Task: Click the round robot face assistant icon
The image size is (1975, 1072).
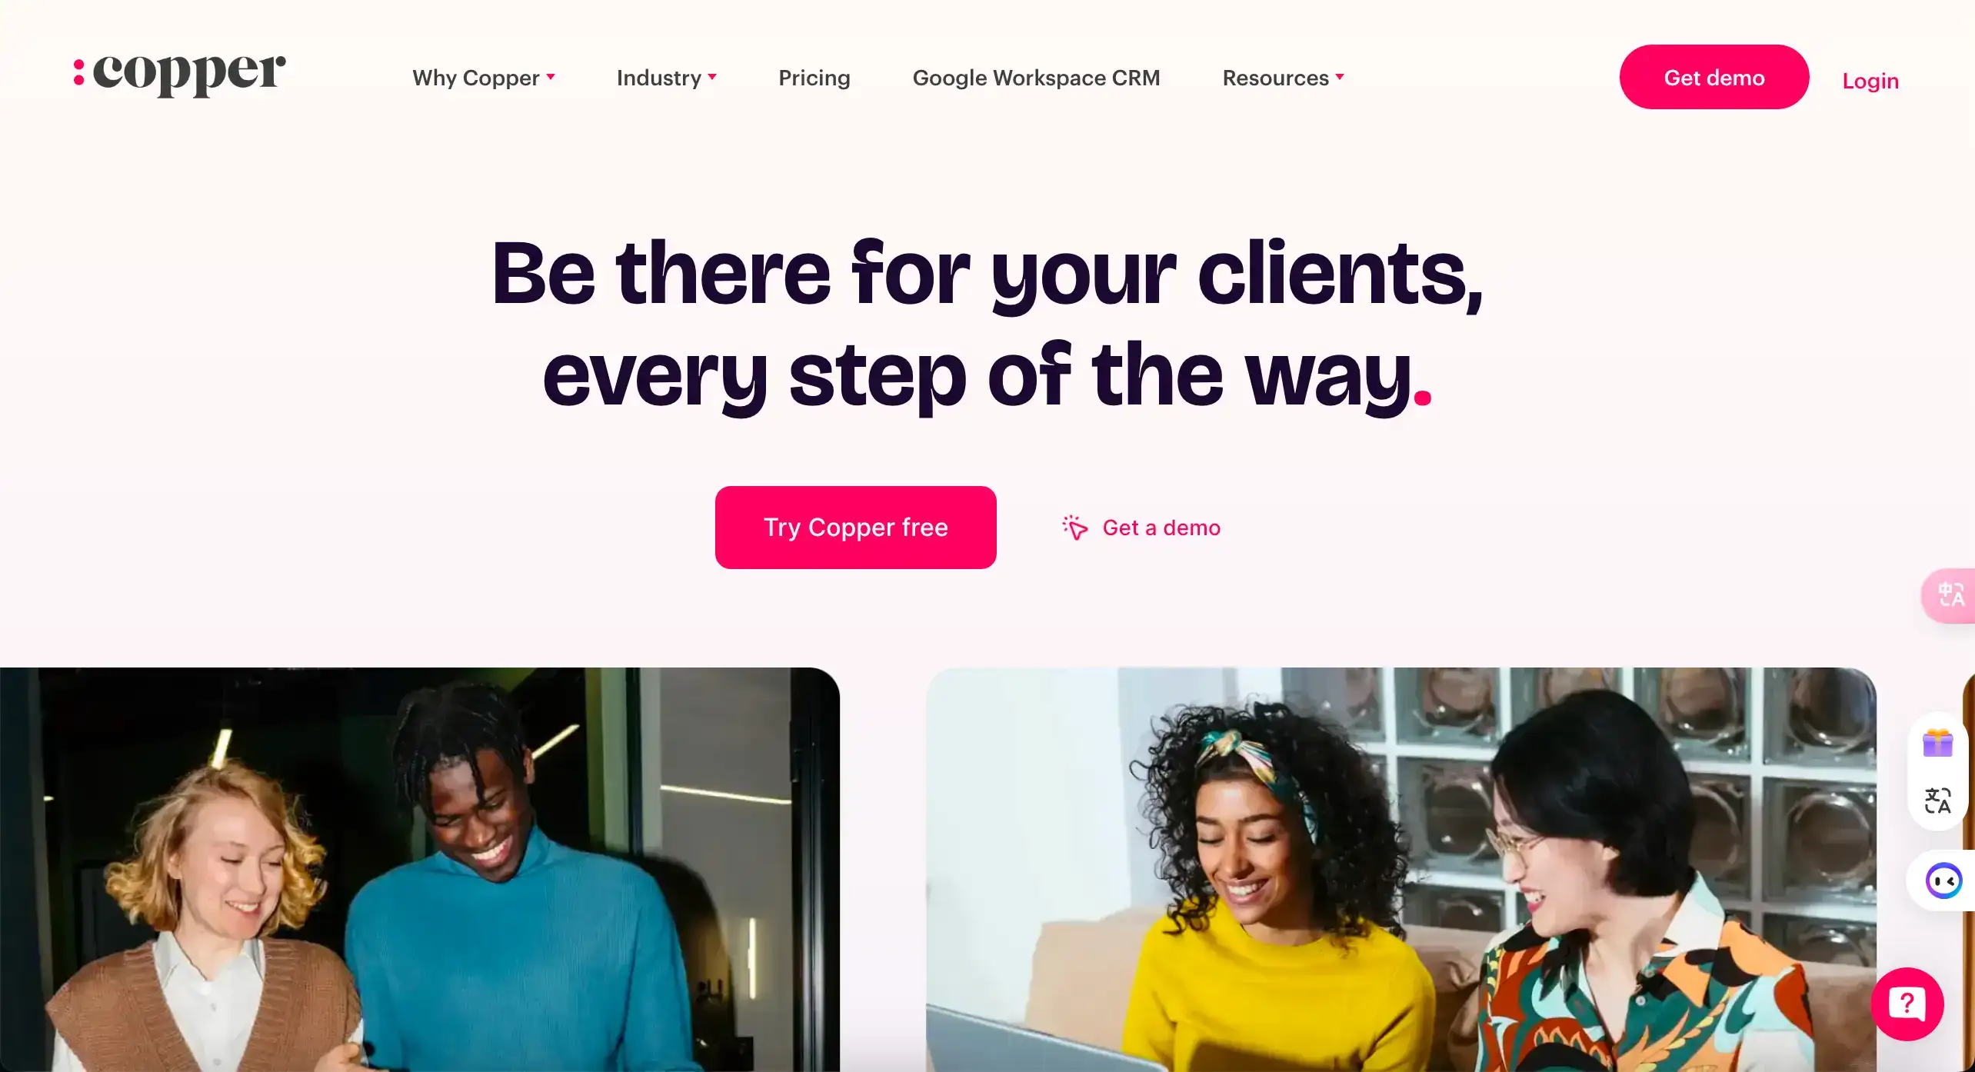Action: [1943, 881]
